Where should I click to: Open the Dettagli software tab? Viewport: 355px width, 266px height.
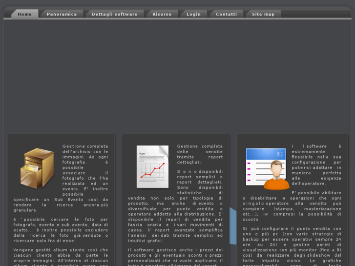tap(114, 14)
